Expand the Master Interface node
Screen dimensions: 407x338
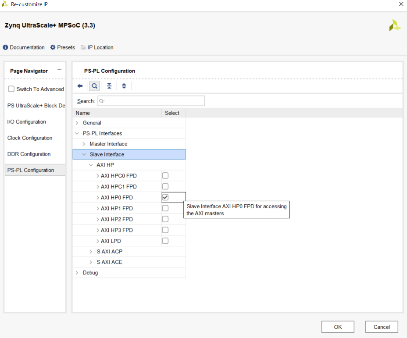pyautogui.click(x=84, y=144)
